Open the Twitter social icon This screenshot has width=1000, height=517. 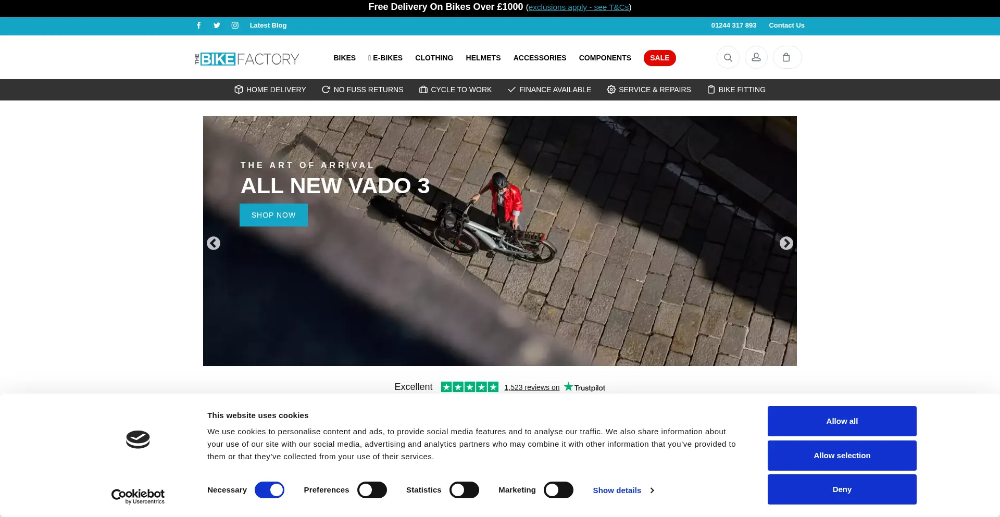pos(217,25)
